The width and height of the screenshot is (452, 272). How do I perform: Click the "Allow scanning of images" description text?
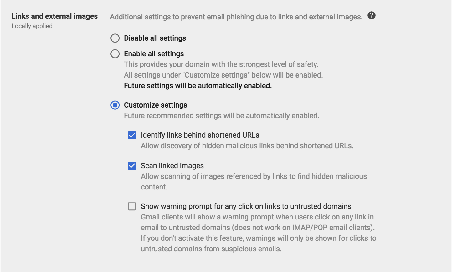254,176
